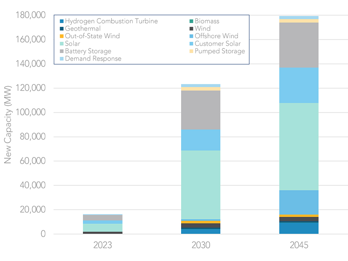The width and height of the screenshot is (348, 261).
Task: Select the Geothermal legend entry
Action: click(x=83, y=29)
